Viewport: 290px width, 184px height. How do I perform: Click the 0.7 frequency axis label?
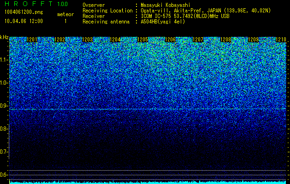[4, 152]
